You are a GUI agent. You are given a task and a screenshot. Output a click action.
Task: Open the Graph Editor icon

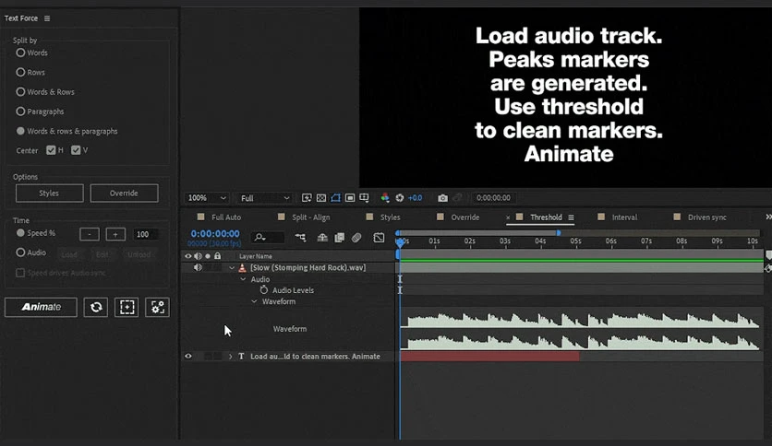[x=379, y=238]
